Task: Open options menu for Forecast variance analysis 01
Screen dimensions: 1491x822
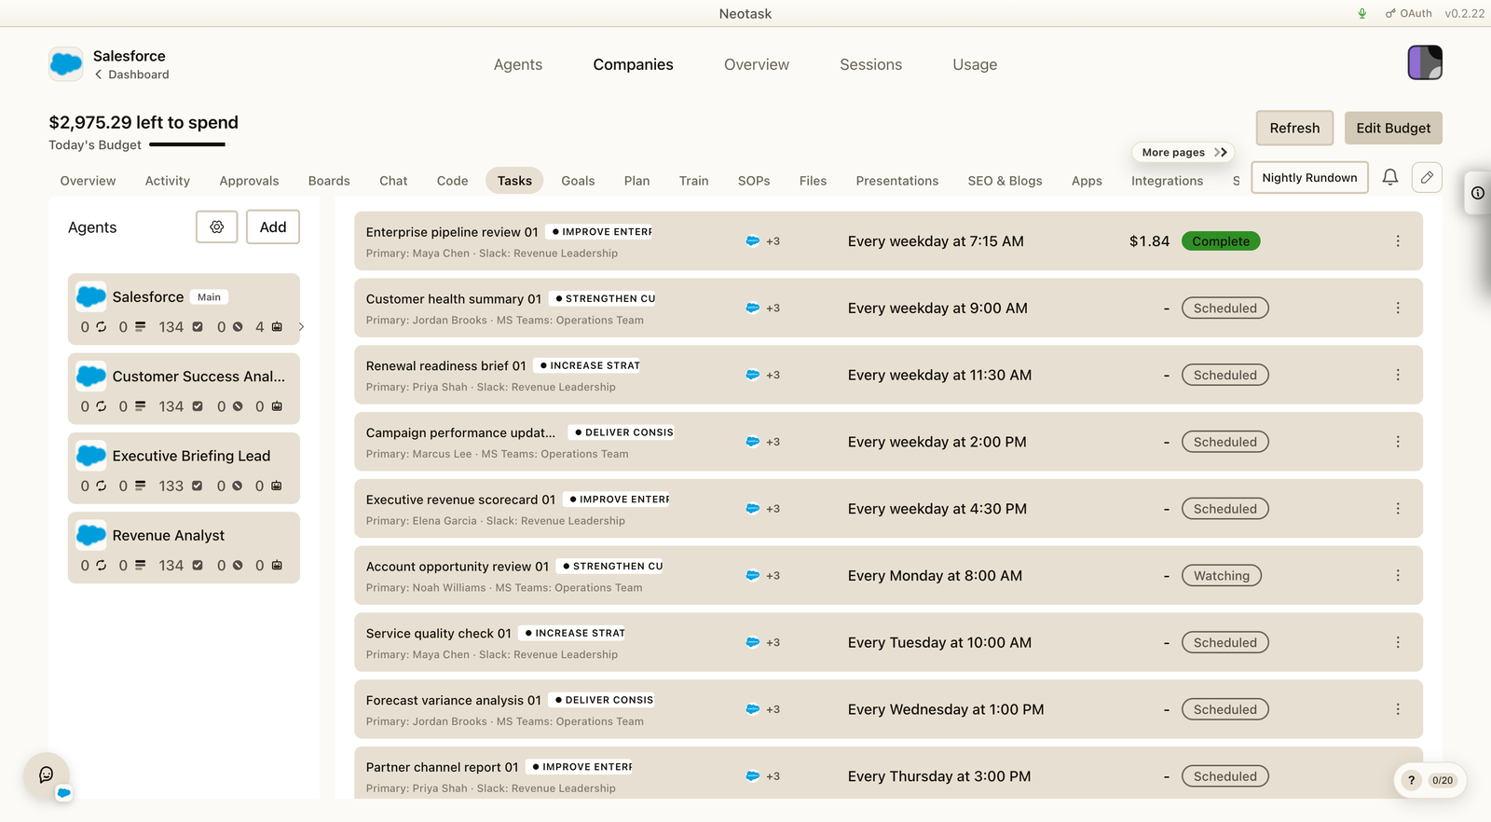Action: coord(1398,709)
